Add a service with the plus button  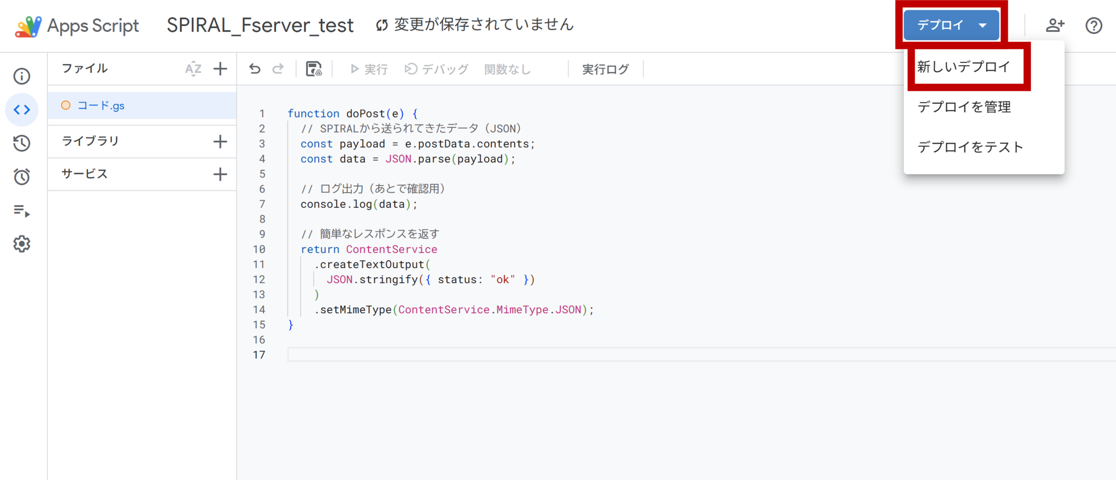[x=220, y=174]
